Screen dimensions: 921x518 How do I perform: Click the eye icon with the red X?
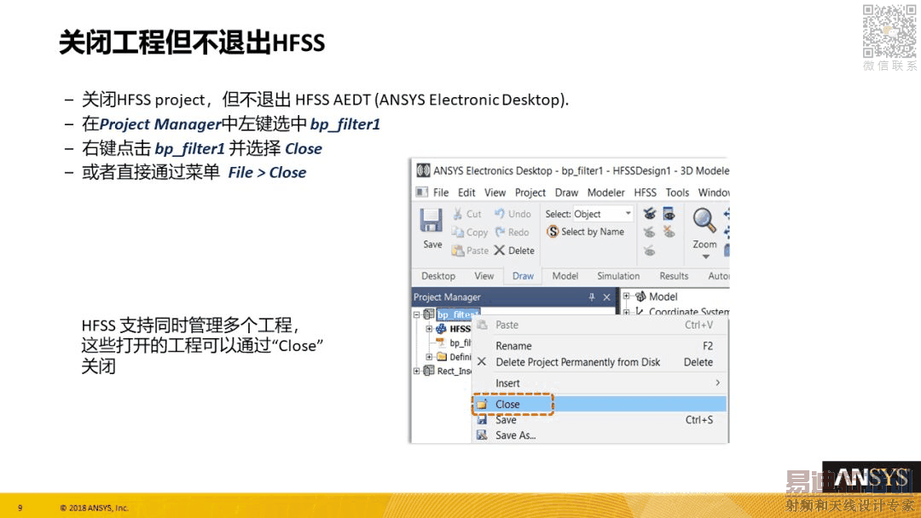tap(669, 233)
